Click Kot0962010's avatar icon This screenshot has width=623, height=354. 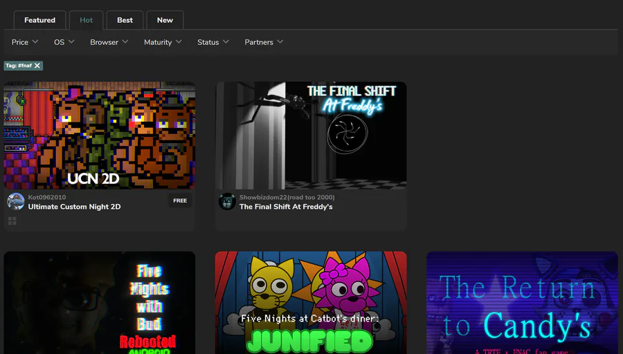point(16,202)
